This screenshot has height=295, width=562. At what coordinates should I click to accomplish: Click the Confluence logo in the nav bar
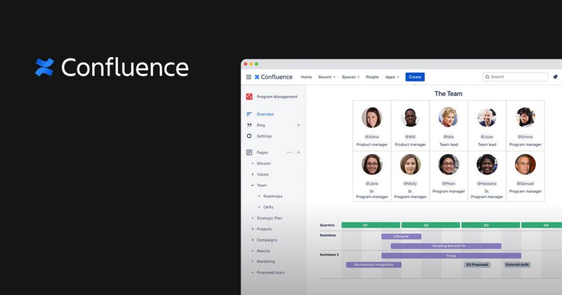[273, 77]
